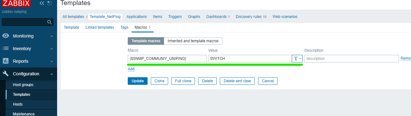Click the sidebar hide toggle icon
Screen dimensions: 411x116
(50, 3)
